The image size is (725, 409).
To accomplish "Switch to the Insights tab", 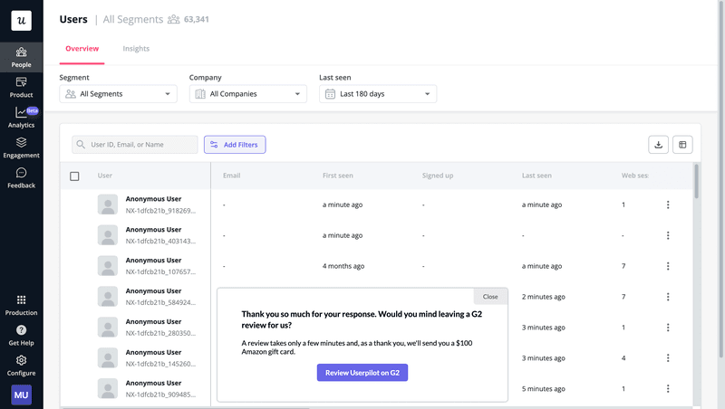I will [136, 49].
